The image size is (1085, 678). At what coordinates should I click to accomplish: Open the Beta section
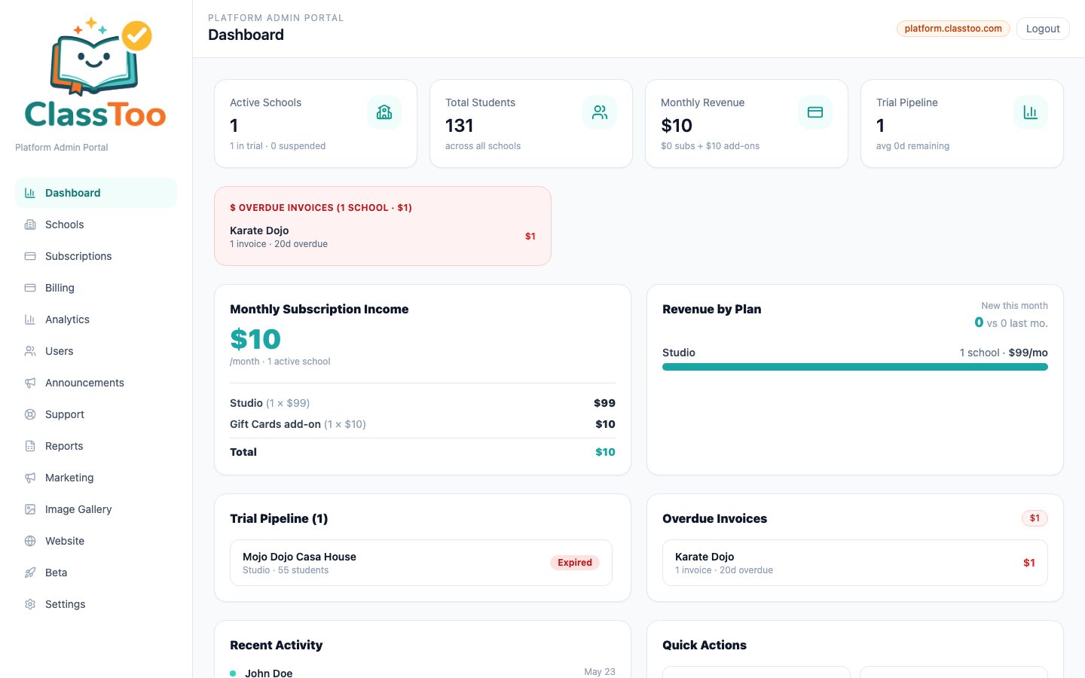click(96, 573)
